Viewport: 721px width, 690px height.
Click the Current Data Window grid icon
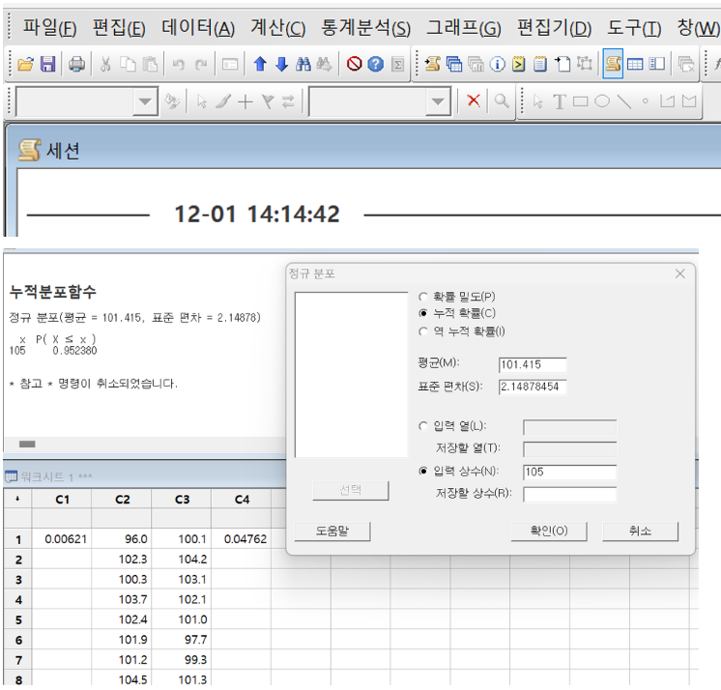click(x=635, y=64)
